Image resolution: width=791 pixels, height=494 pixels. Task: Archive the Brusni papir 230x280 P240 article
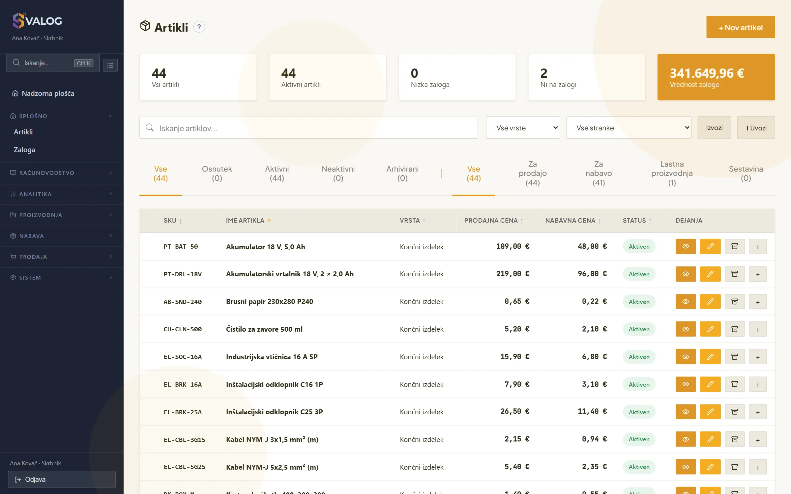point(735,302)
